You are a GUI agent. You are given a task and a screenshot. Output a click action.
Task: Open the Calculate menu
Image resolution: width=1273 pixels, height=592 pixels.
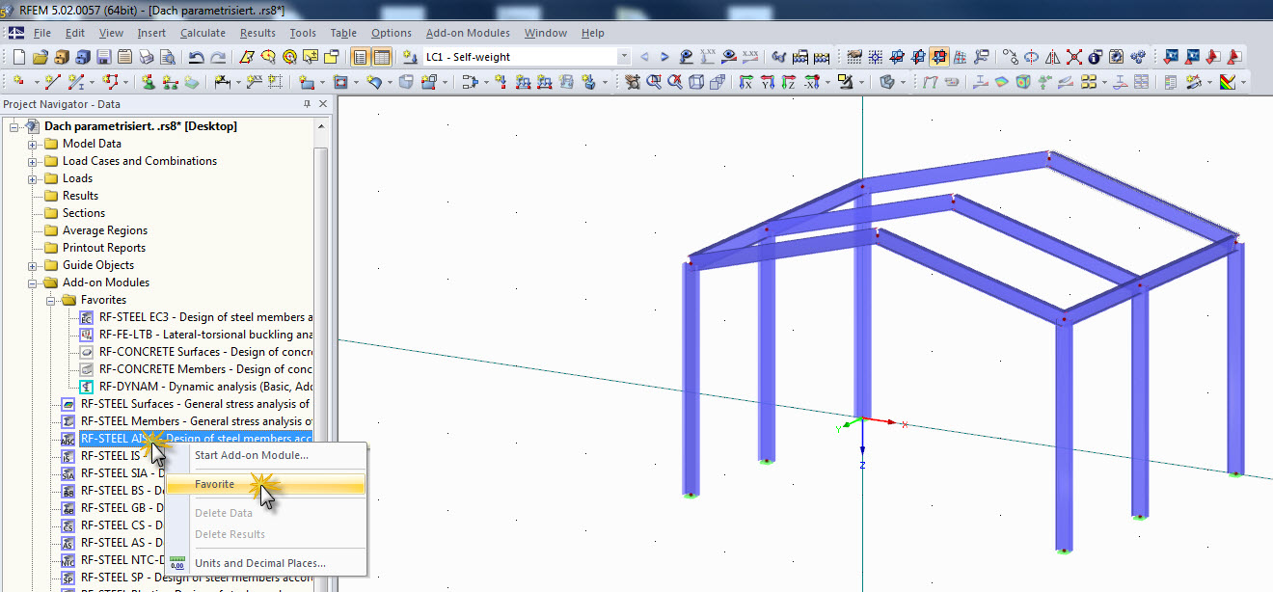[x=203, y=33]
